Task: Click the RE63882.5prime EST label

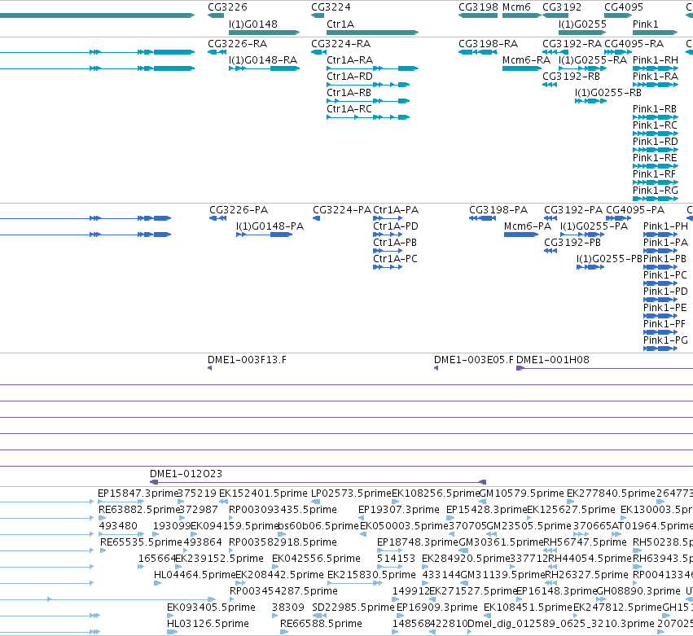Action: (x=138, y=510)
